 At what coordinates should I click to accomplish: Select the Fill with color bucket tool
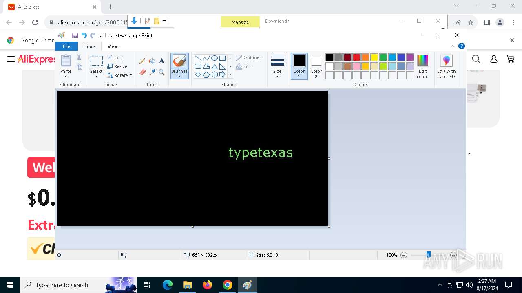coord(152,61)
